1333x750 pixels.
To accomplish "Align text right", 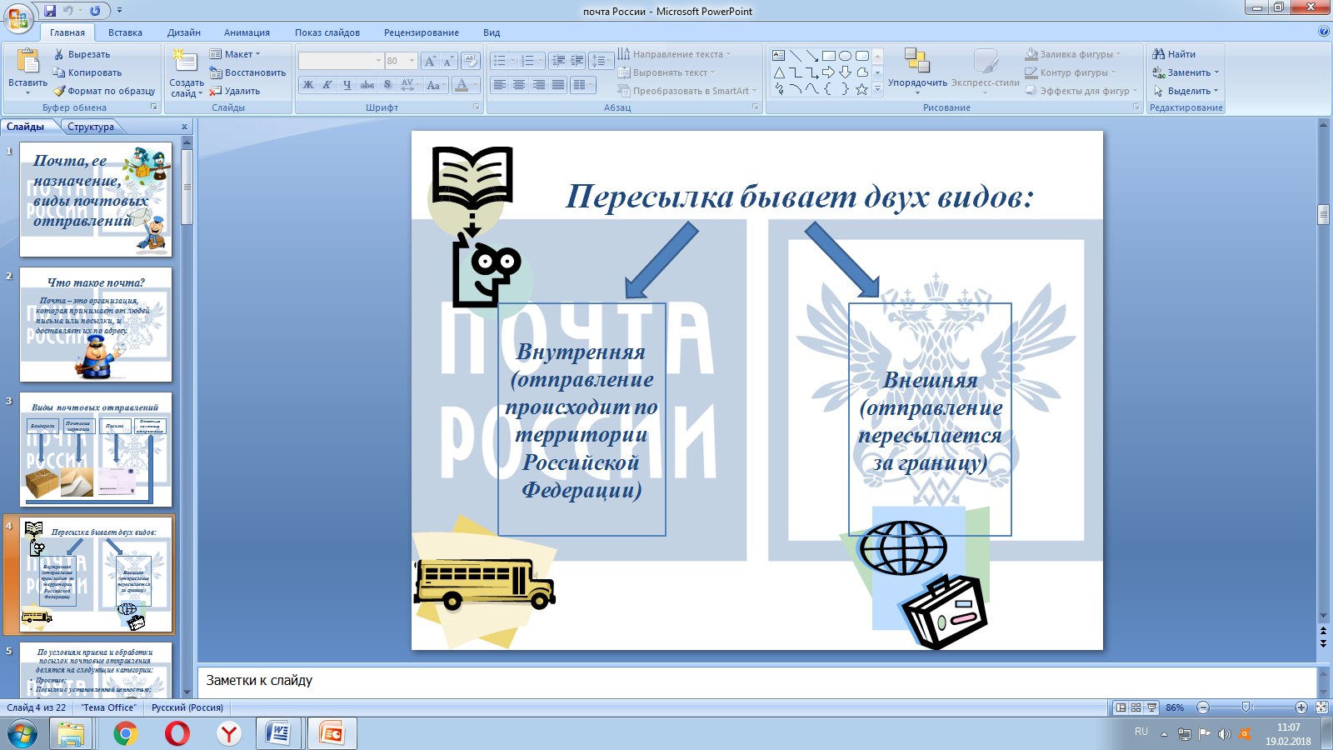I will (538, 85).
